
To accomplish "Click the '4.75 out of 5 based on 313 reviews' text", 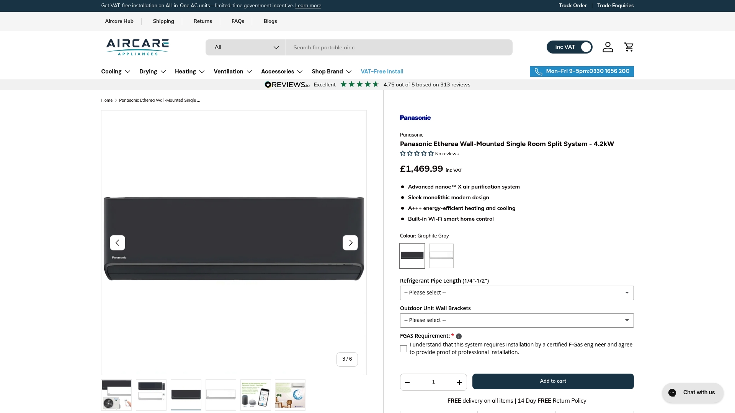I will (427, 85).
